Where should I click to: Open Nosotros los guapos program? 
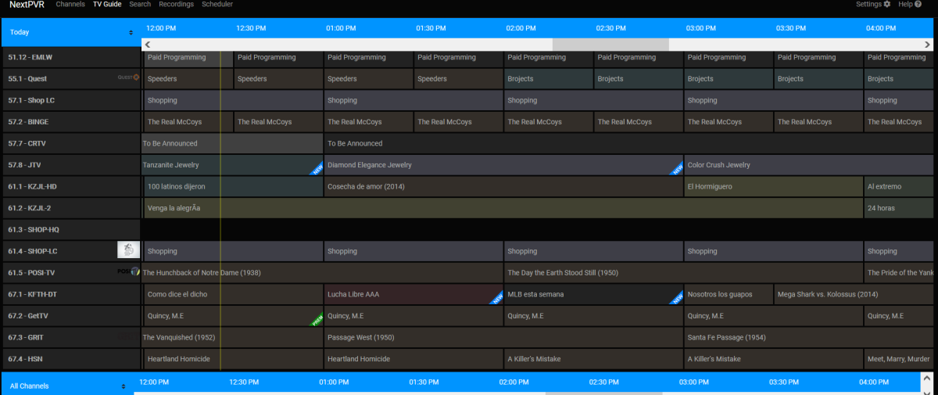coord(729,294)
